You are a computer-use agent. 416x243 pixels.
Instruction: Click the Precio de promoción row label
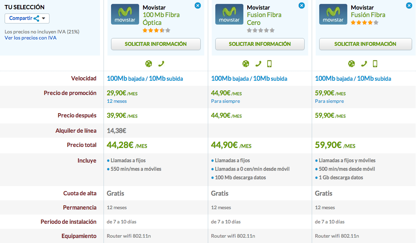(x=70, y=93)
